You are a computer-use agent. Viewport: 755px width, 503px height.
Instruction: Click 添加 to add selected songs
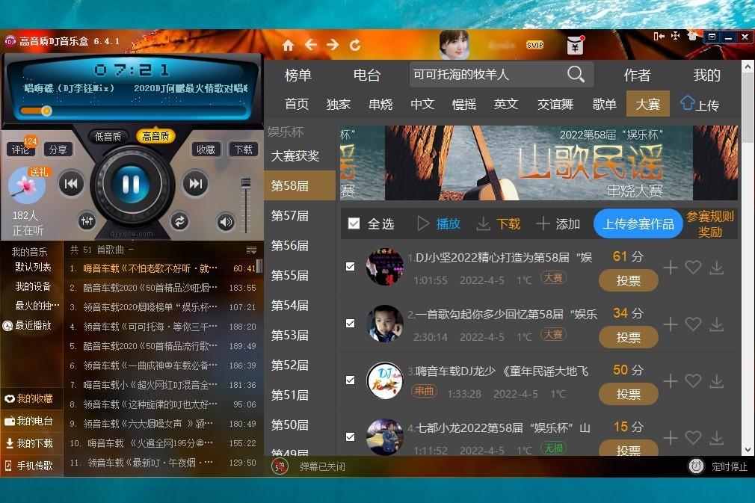(558, 223)
